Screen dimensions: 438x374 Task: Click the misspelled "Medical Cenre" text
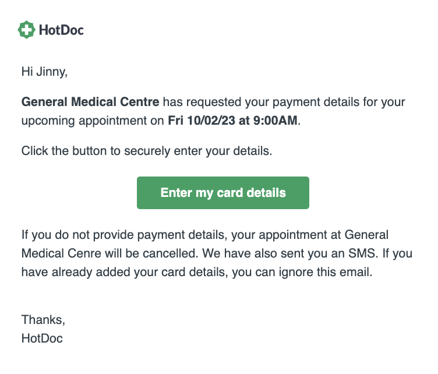[61, 253]
